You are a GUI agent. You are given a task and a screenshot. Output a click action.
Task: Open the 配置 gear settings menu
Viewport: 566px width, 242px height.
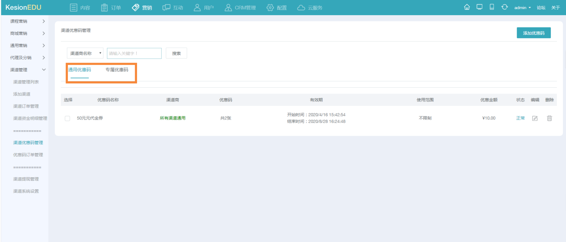tap(276, 7)
